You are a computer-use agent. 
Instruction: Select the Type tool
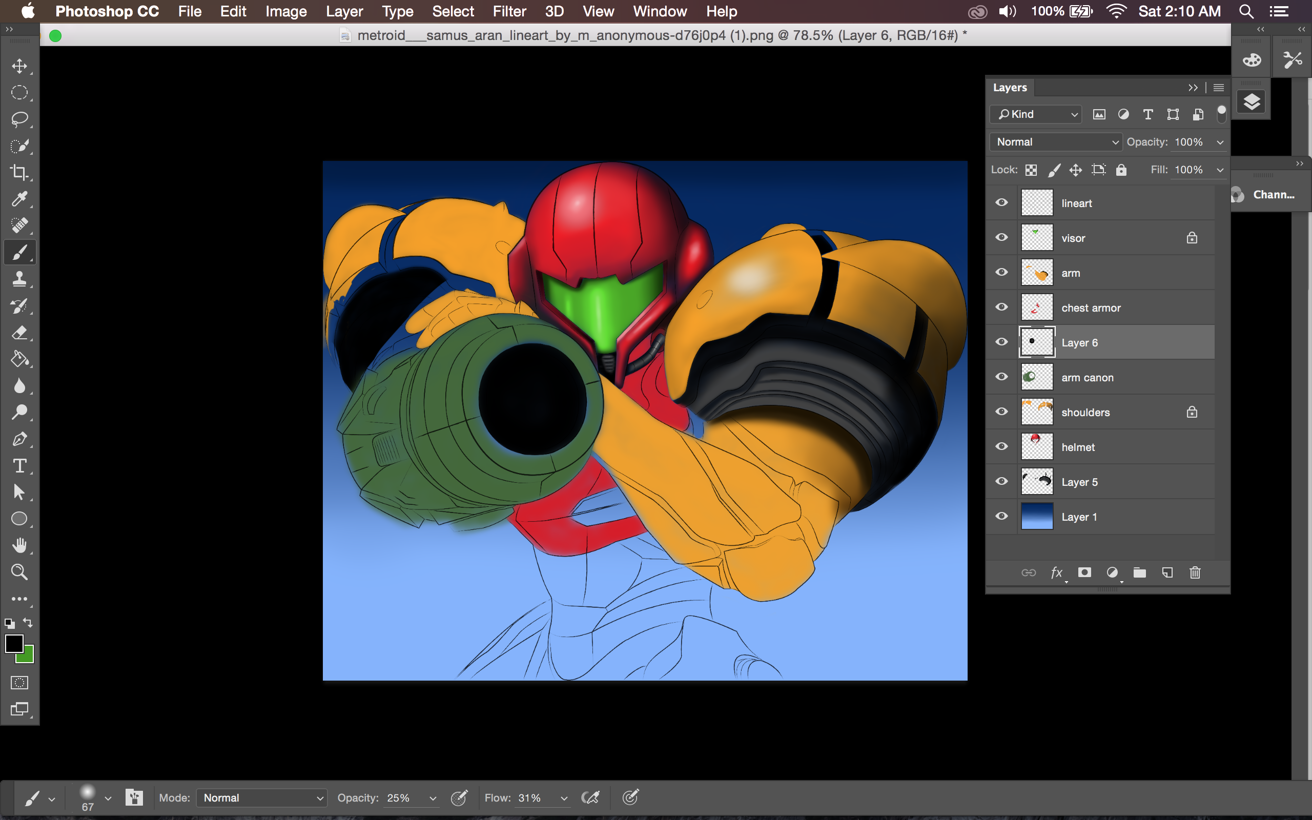(19, 465)
